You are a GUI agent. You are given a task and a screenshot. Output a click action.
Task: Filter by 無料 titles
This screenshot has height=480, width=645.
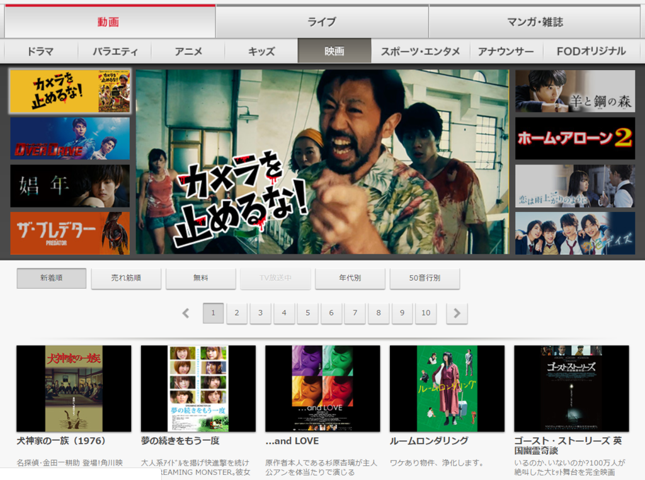(201, 278)
